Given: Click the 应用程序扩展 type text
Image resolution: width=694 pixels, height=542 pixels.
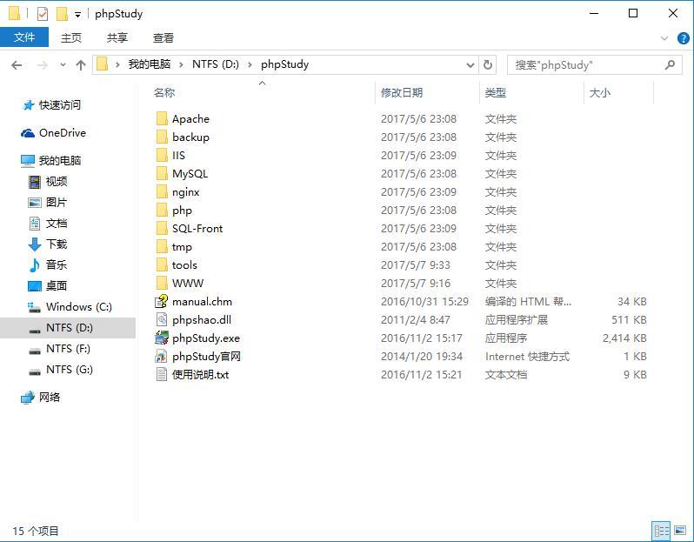Looking at the screenshot, I should coord(516,319).
